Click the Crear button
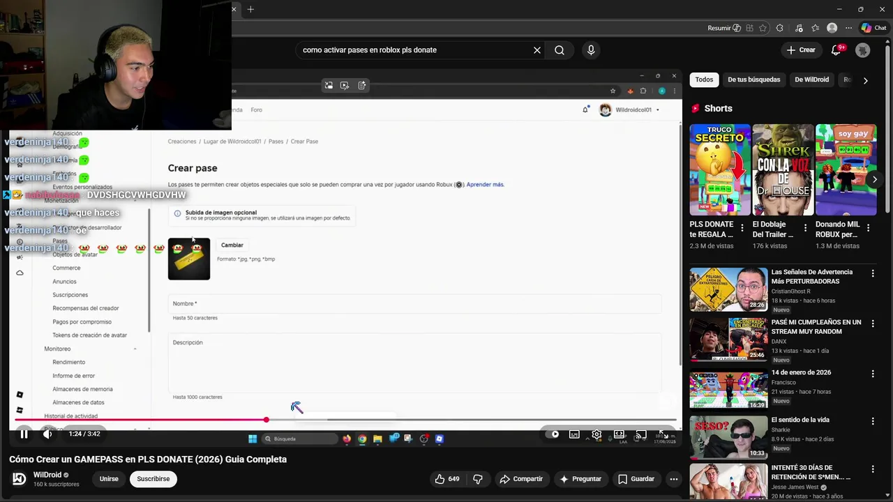The width and height of the screenshot is (893, 502). pos(801,50)
